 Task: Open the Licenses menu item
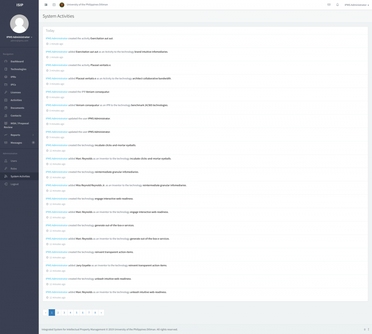[x=15, y=93]
